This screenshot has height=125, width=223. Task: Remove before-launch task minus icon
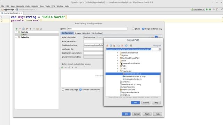click(x=66, y=67)
